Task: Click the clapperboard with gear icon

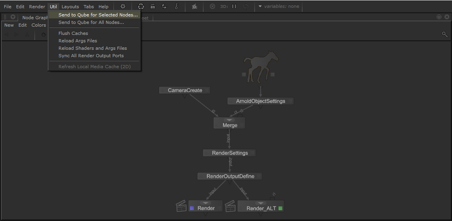Action: coord(194,6)
